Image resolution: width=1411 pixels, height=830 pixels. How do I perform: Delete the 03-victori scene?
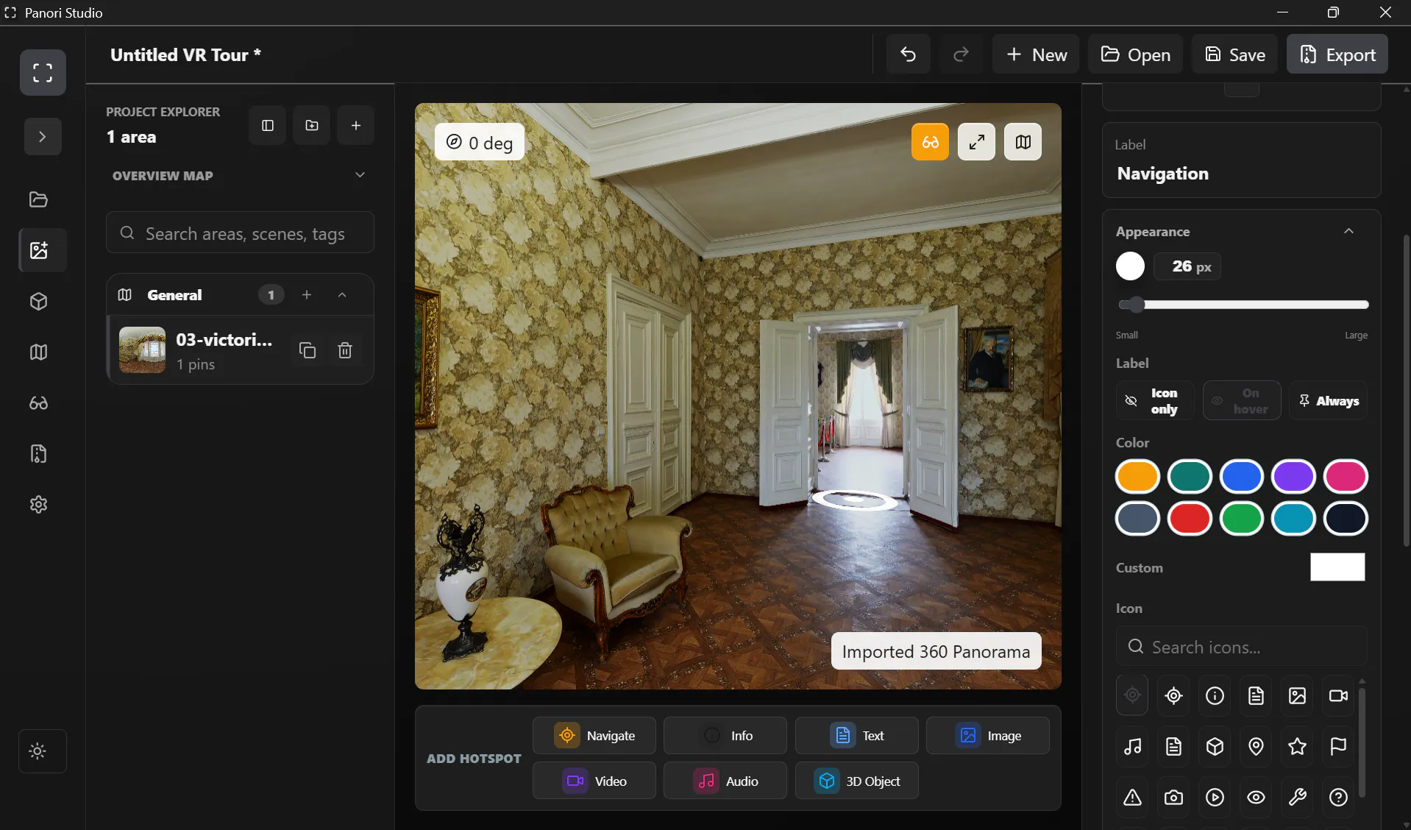[345, 350]
